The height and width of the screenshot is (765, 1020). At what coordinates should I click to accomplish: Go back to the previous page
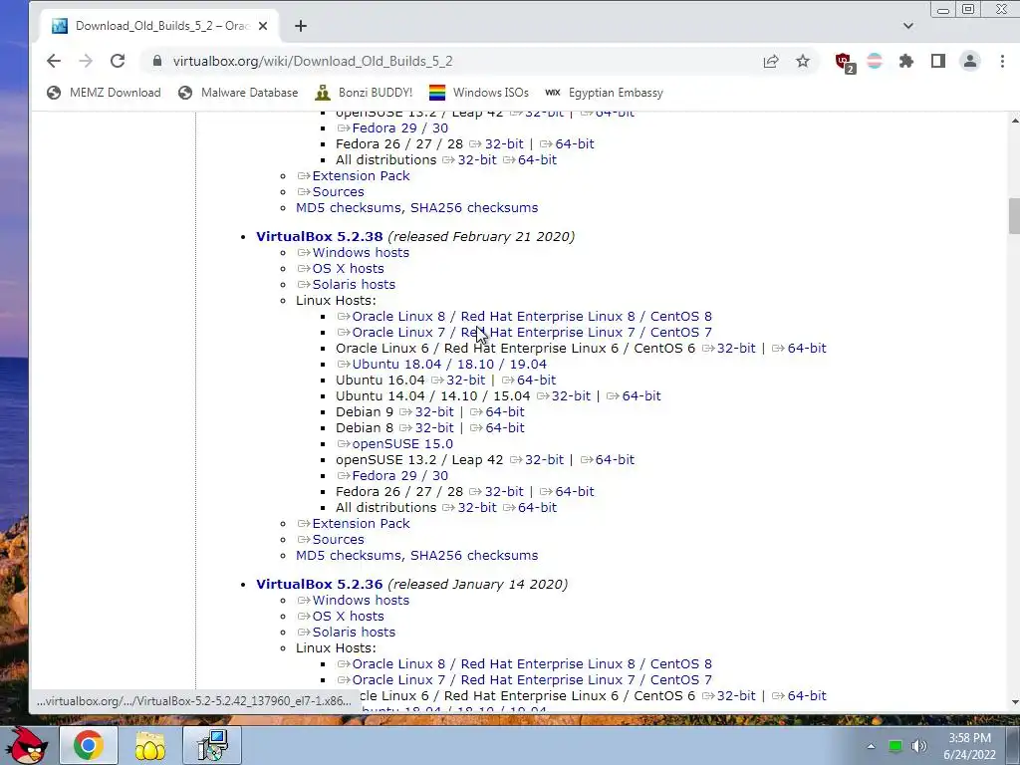pos(54,61)
